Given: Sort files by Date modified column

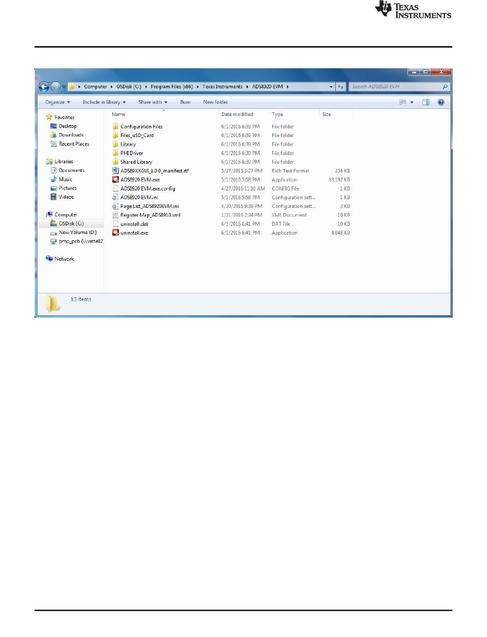Looking at the screenshot, I should coord(237,114).
